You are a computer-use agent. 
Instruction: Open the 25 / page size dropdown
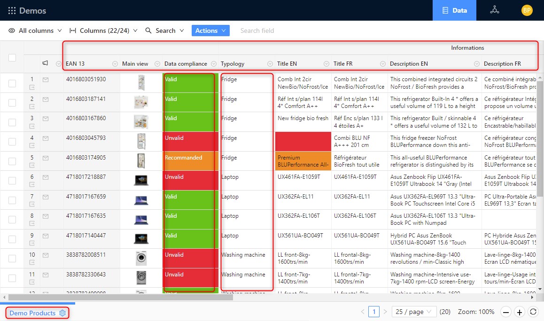coord(414,312)
